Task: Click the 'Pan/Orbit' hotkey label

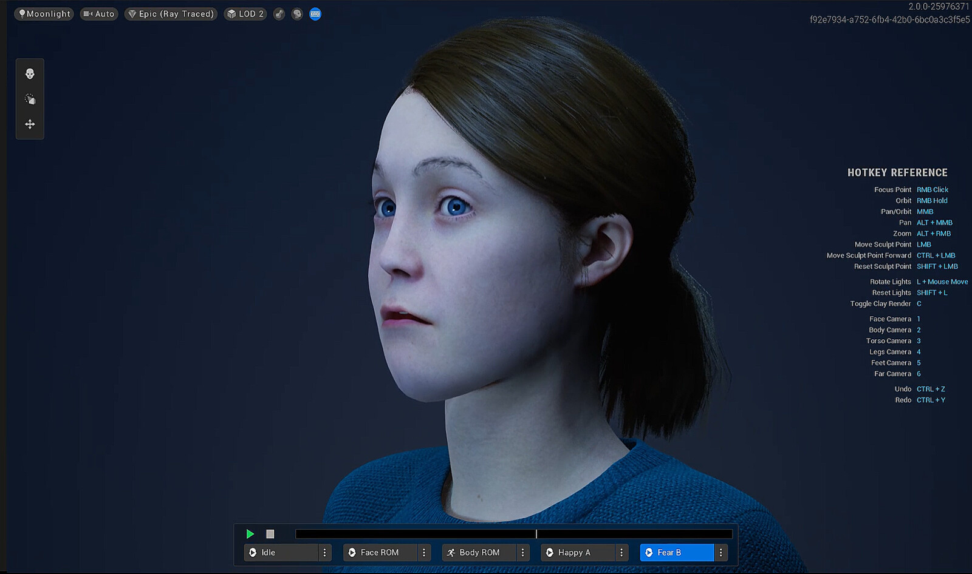Action: (x=896, y=212)
